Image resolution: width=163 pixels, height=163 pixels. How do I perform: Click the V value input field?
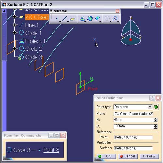pos(133,126)
